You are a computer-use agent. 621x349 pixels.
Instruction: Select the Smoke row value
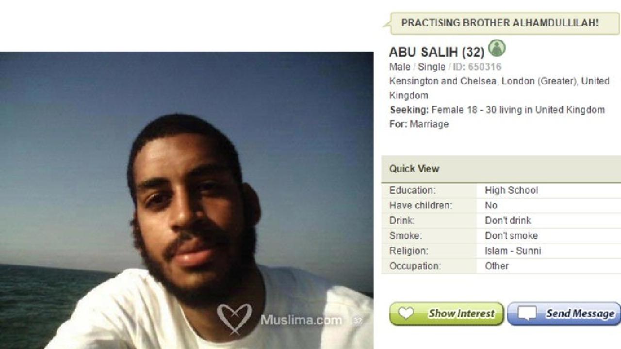511,236
